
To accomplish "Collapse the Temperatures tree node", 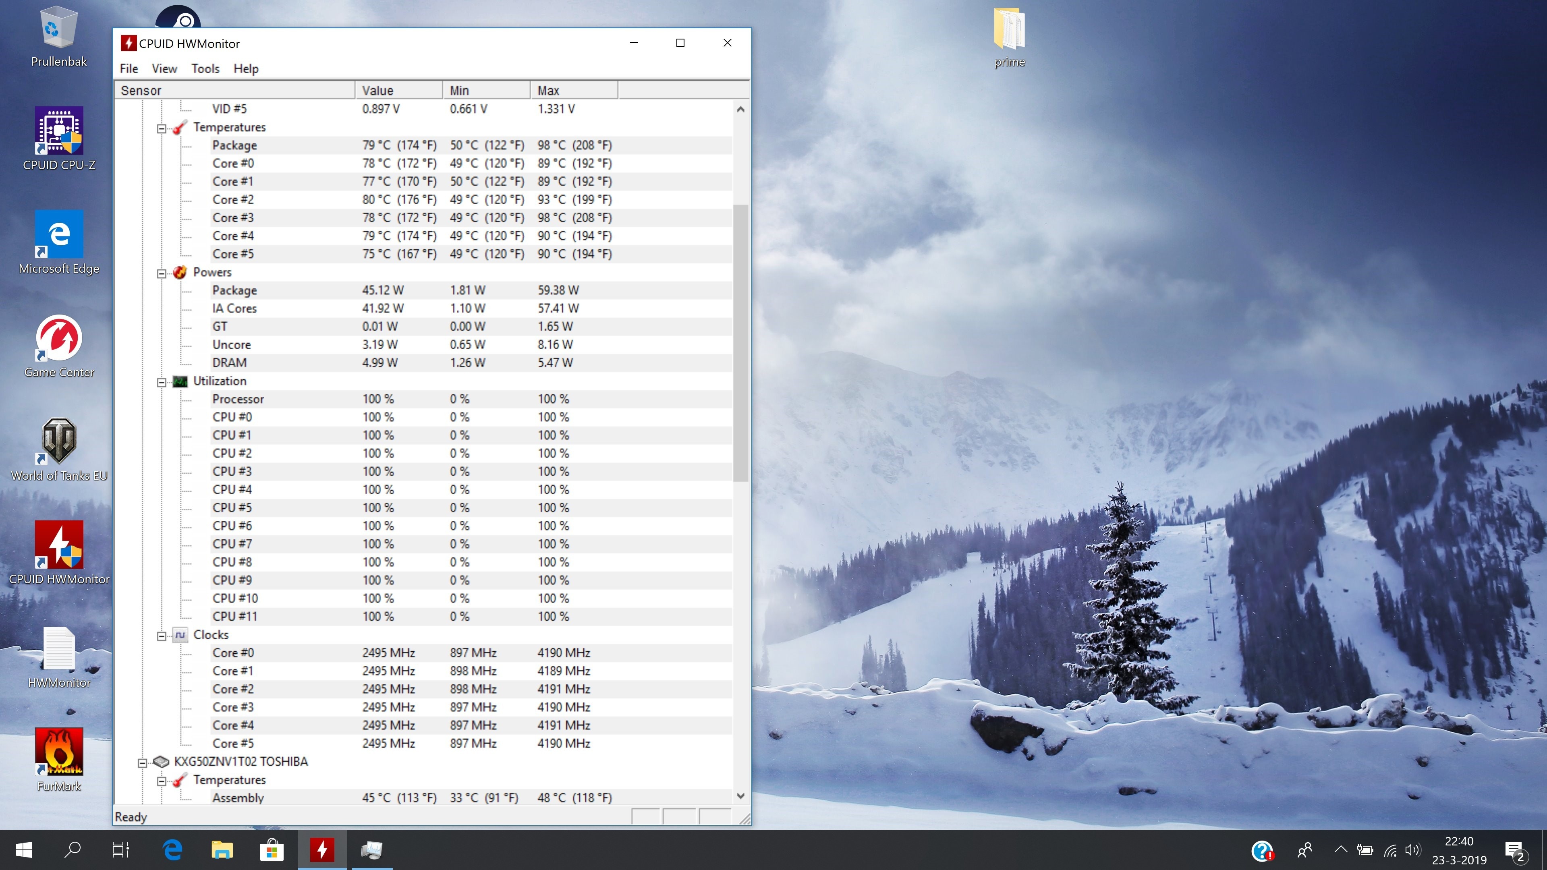I will (x=162, y=128).
